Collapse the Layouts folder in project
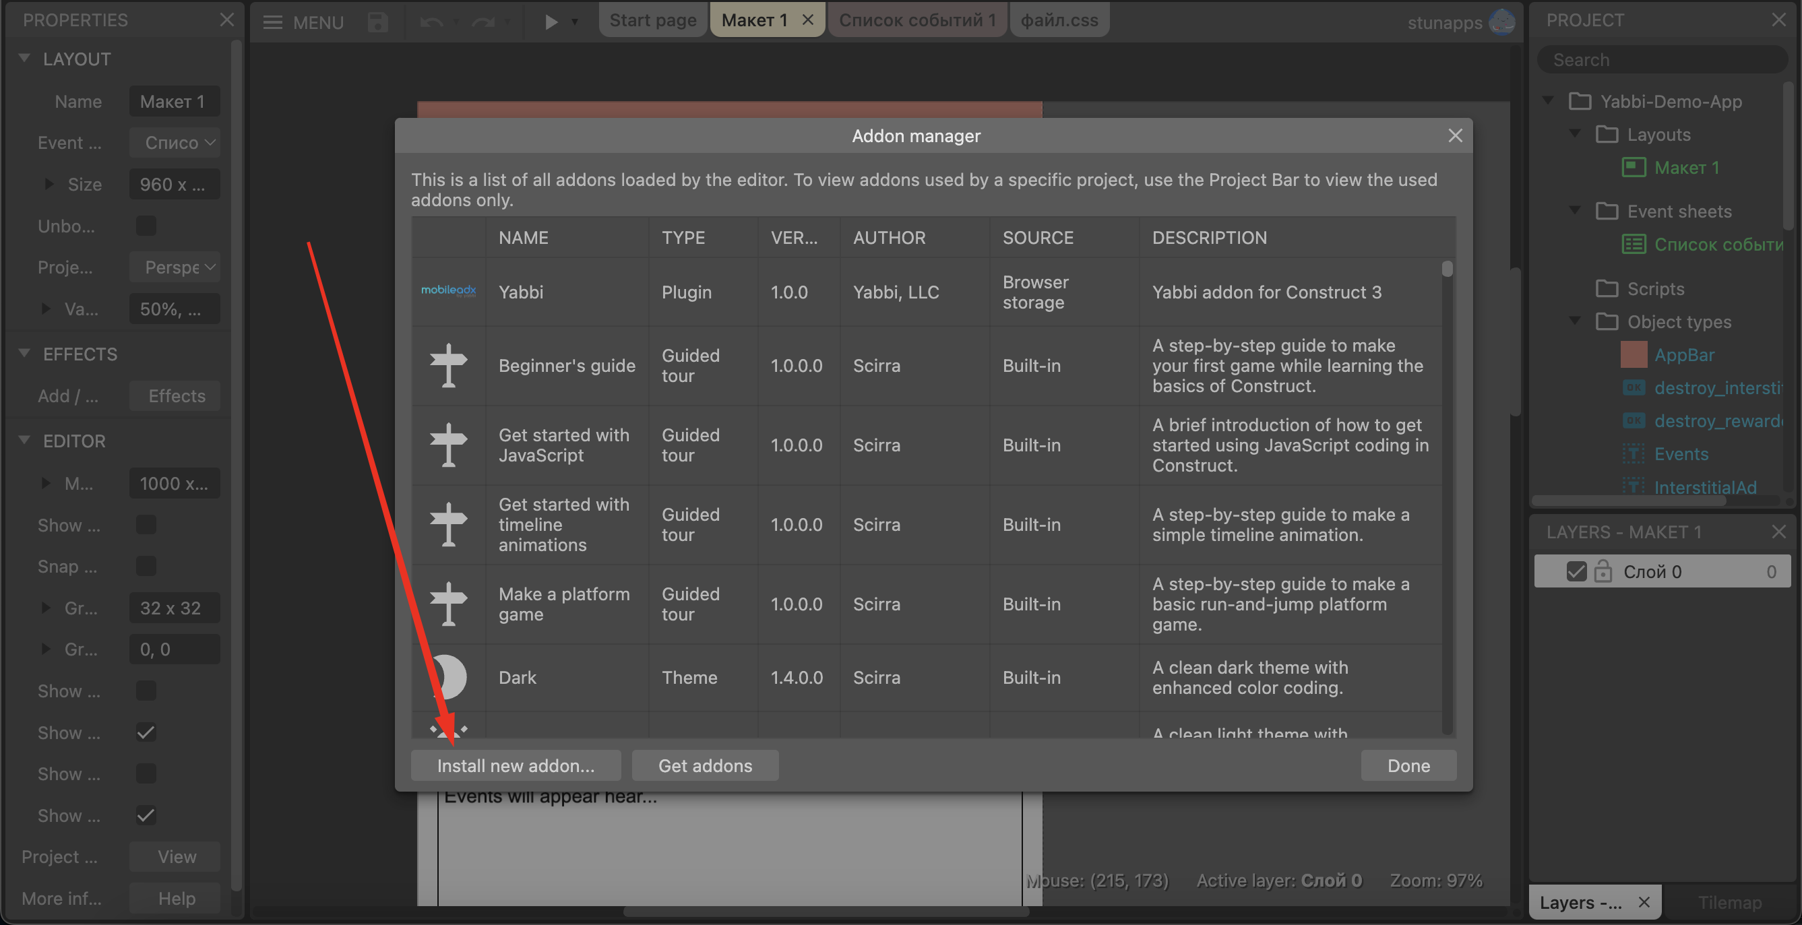The height and width of the screenshot is (925, 1802). point(1576,133)
